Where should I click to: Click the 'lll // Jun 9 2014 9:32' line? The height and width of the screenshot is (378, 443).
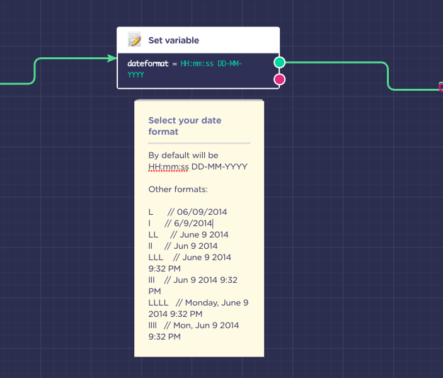[193, 280]
